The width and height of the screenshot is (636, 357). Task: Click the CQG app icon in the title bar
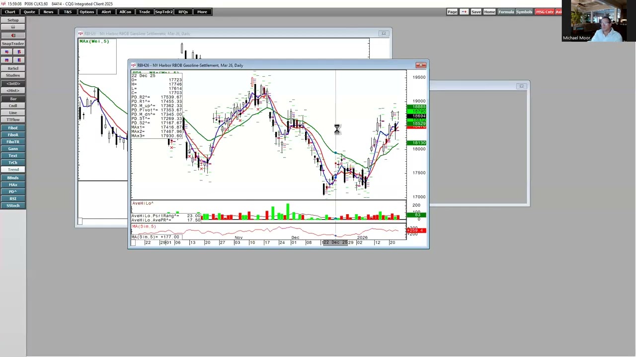pos(3,3)
